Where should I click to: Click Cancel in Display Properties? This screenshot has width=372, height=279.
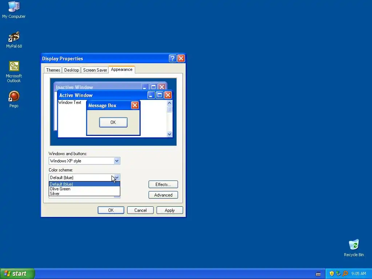(x=140, y=210)
